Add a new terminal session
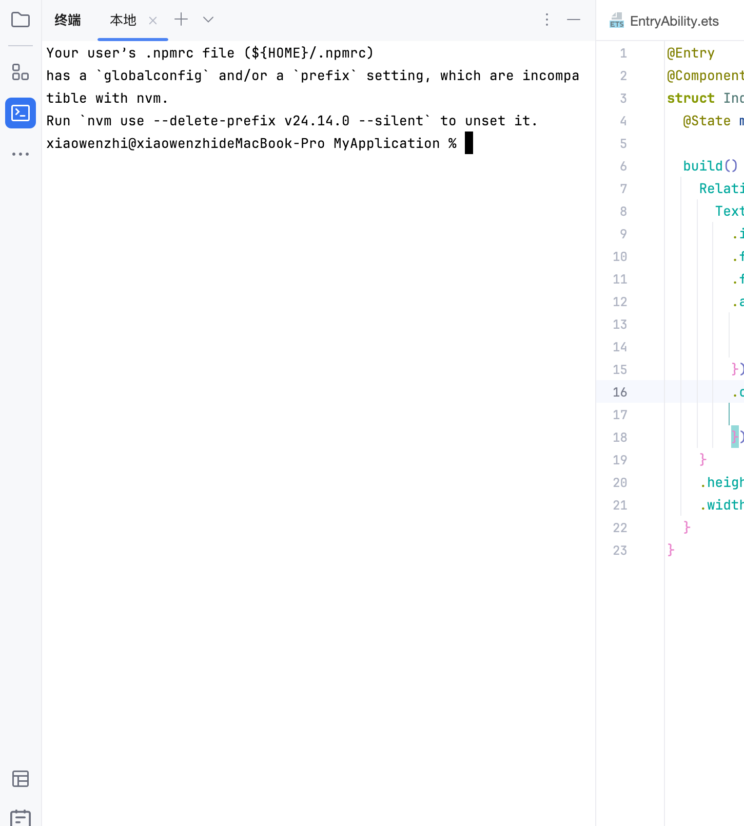 coord(181,20)
